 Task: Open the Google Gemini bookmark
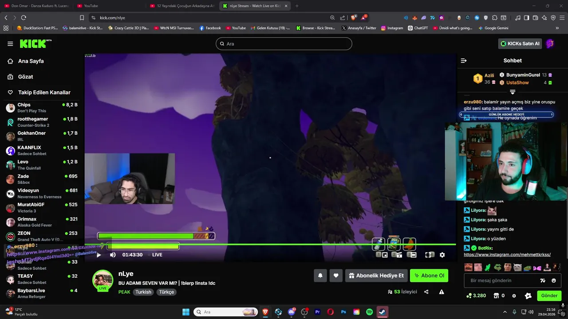coord(493,28)
